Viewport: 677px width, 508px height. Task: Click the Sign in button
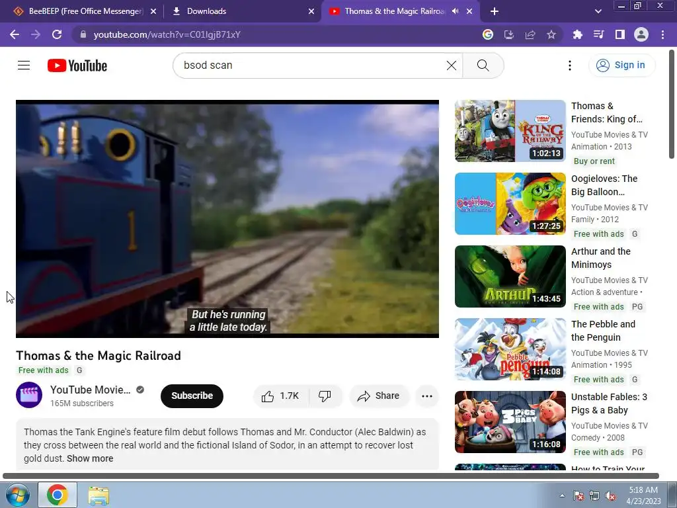click(x=621, y=65)
